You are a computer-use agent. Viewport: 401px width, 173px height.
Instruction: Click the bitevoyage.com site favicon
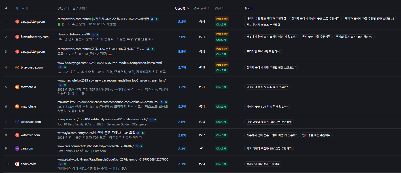17,67
